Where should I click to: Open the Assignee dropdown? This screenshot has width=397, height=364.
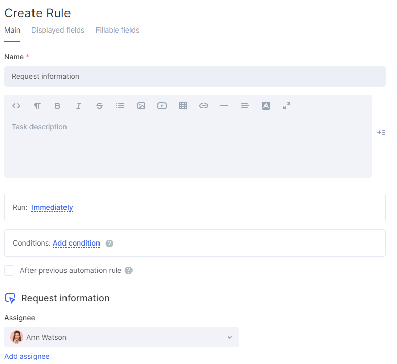click(x=121, y=337)
